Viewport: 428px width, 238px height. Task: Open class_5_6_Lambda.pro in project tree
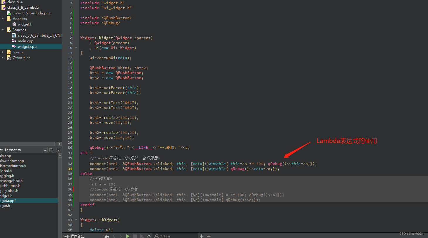pyautogui.click(x=31, y=13)
